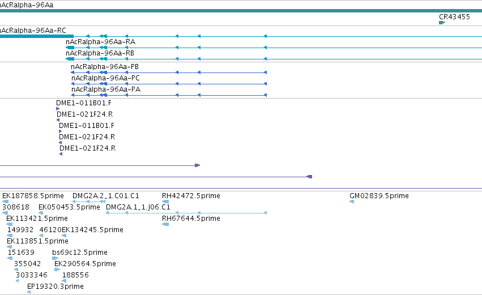Select the EK290564.5prime arrow marker
Image resolution: width=482 pixels, height=295 pixels.
tap(57, 270)
